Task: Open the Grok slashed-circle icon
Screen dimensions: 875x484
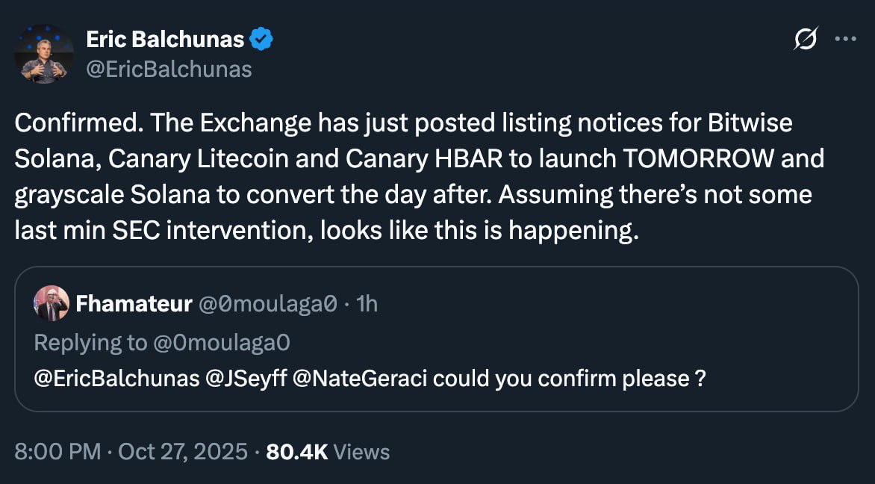Action: 806,39
